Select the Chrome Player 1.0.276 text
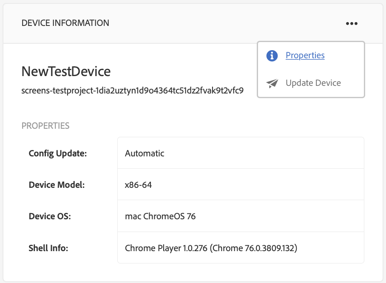This screenshot has height=283, width=386. [166, 248]
